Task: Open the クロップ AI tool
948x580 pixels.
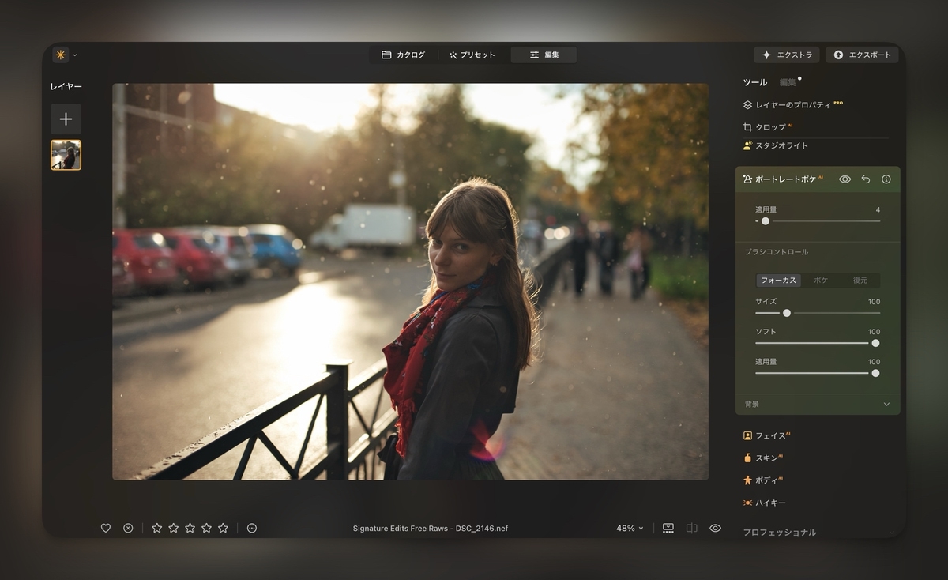Action: point(770,126)
